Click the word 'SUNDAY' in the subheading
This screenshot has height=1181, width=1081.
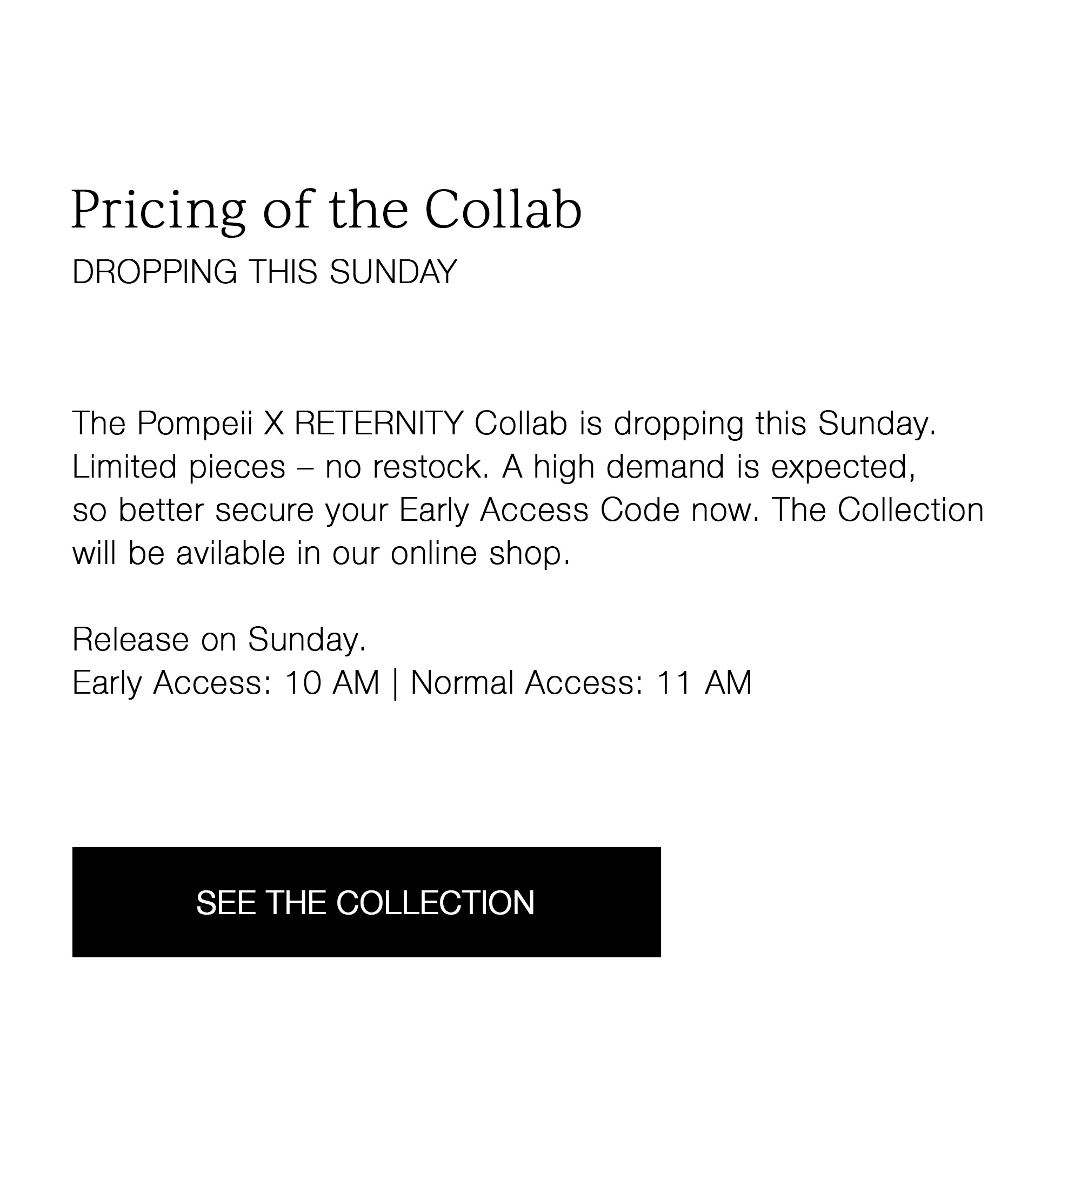[x=393, y=272]
